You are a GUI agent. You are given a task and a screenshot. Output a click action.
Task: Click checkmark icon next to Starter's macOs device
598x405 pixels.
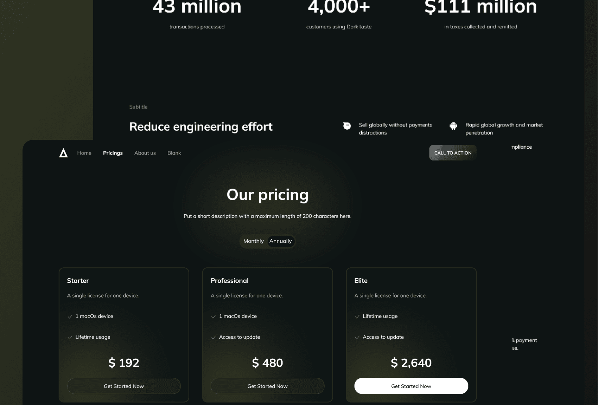(x=70, y=316)
